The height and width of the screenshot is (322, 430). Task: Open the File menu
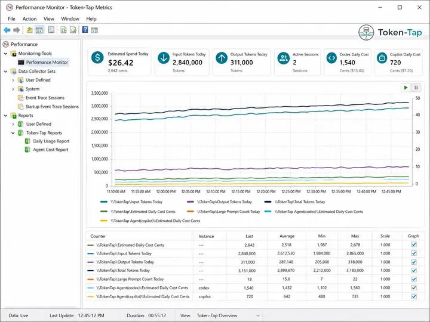(x=11, y=19)
